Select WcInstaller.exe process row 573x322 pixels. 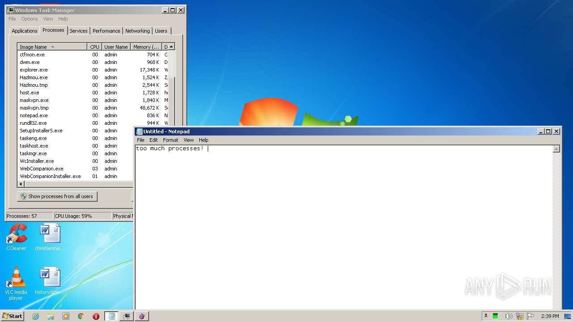[x=75, y=161]
